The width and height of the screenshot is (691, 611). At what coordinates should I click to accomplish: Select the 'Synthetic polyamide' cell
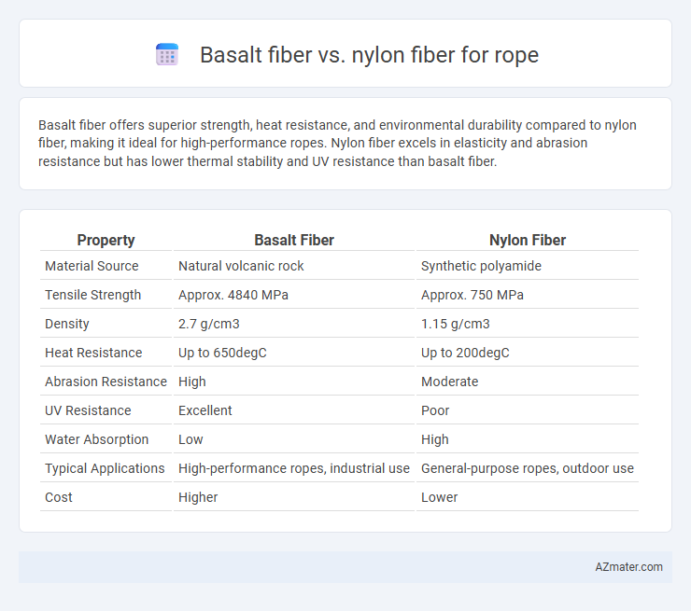pos(481,266)
